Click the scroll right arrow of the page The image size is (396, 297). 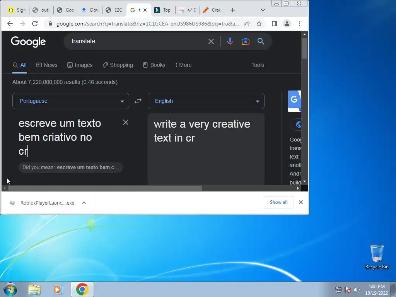[298, 188]
